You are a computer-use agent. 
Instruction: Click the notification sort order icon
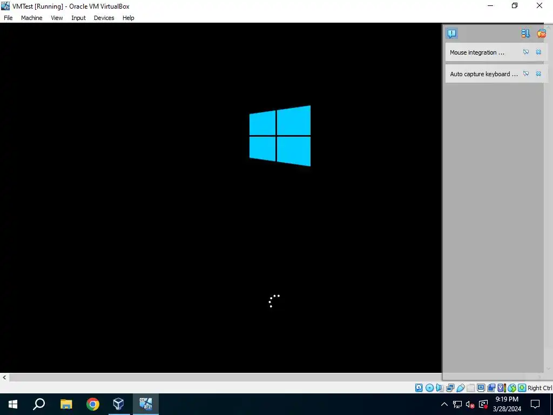coord(525,34)
